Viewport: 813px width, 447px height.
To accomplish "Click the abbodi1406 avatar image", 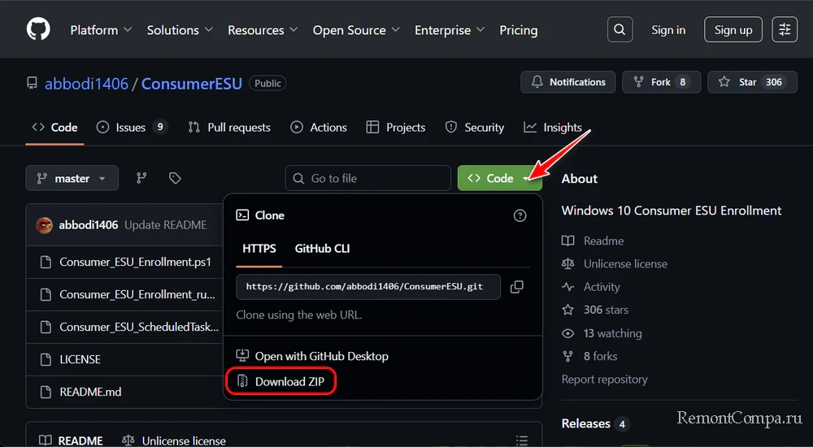I will [x=45, y=225].
